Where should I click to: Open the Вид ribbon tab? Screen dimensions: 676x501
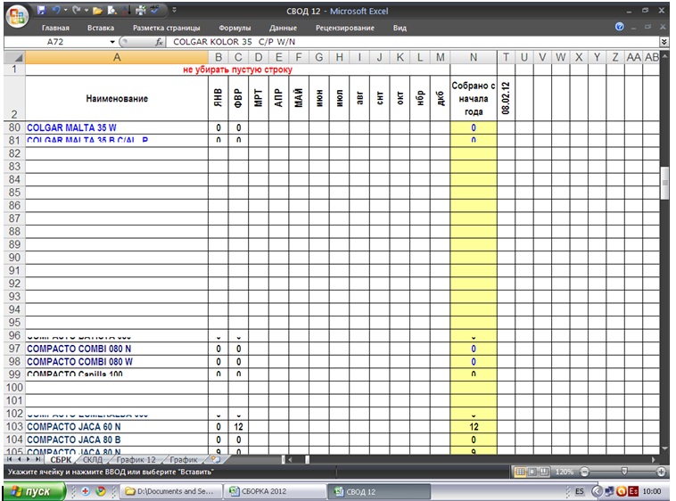click(400, 28)
